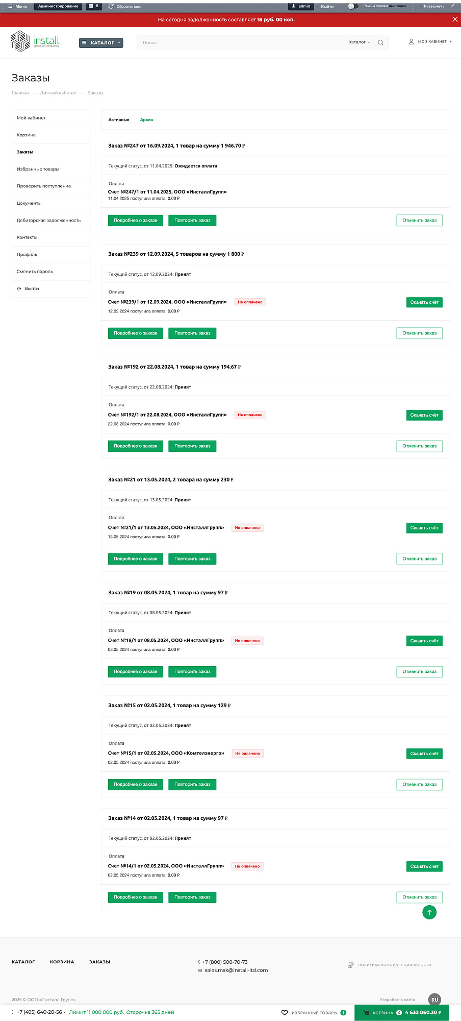Open the cart button in bottom bar
Viewport: 461px width, 1021px height.
pyautogui.click(x=401, y=1012)
